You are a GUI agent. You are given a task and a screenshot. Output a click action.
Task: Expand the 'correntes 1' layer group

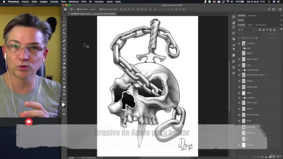(242, 98)
